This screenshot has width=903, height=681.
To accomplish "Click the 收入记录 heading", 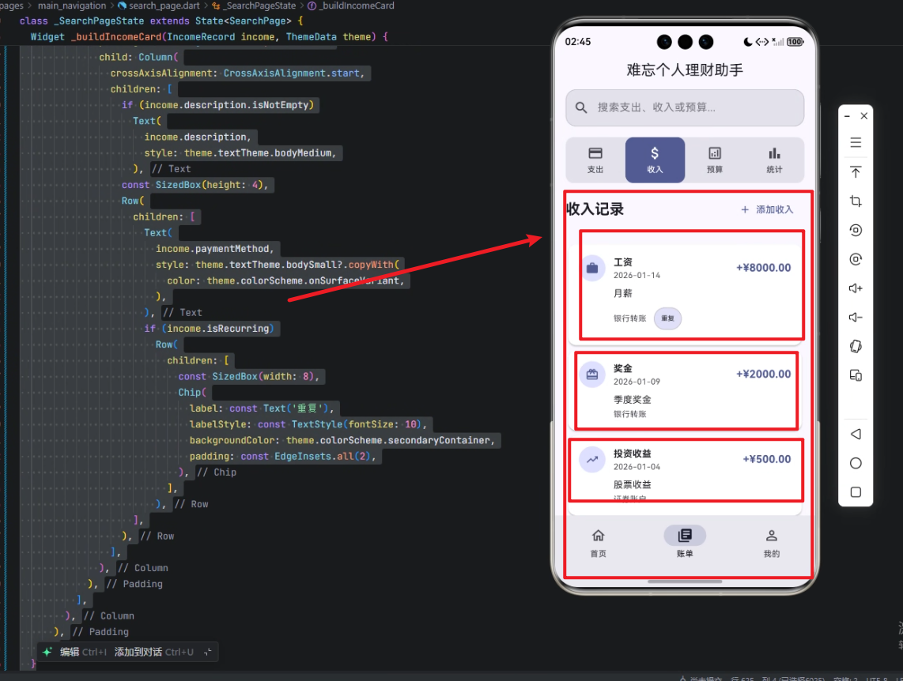I will (x=595, y=209).
